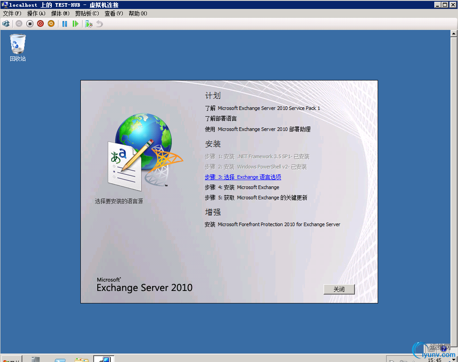Take a snapshot using the toolbar icon
This screenshot has height=362, width=458.
(x=89, y=24)
